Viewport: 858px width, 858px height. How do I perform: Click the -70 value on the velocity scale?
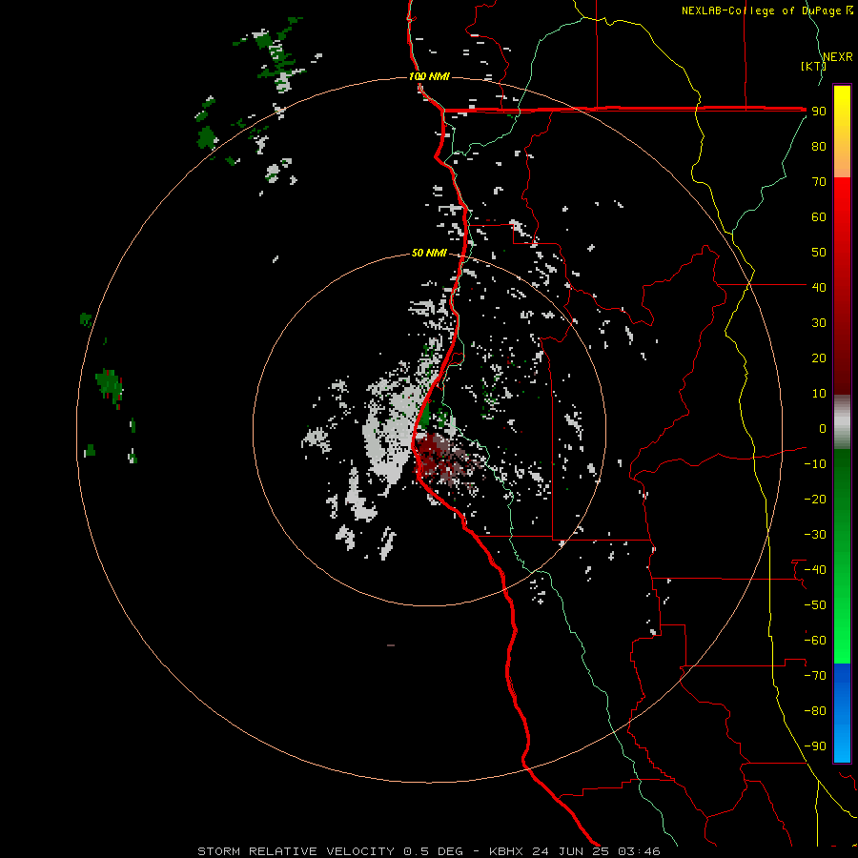815,676
